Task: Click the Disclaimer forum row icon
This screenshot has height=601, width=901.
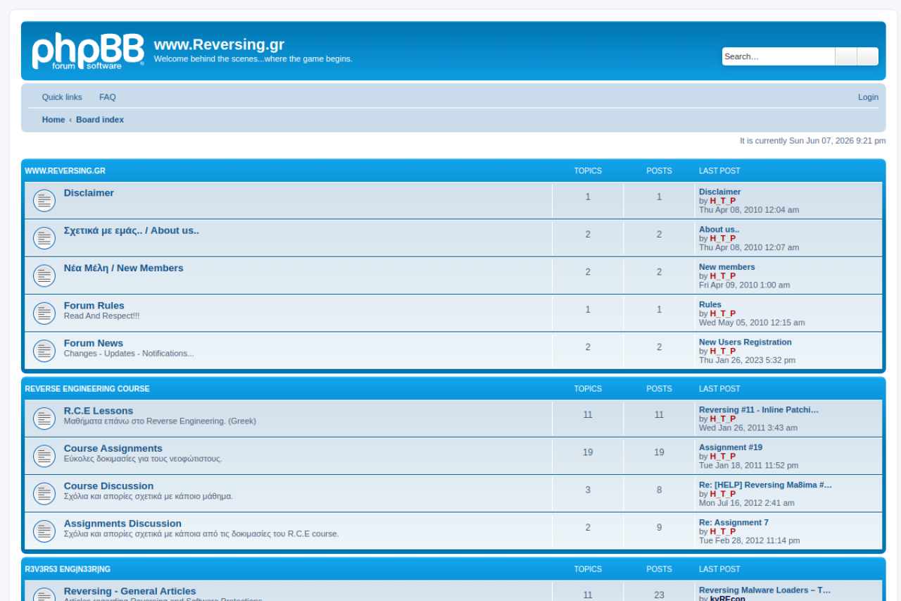Action: point(44,201)
